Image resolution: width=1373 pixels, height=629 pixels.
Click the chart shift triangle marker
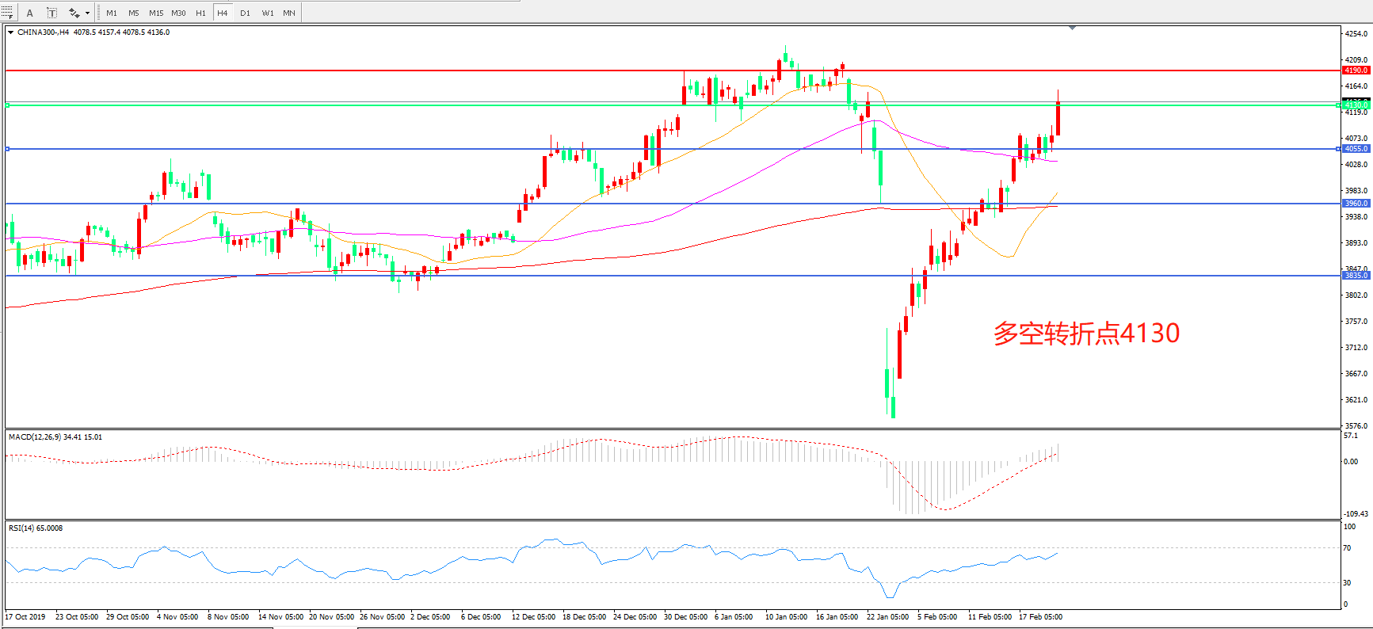click(1072, 28)
